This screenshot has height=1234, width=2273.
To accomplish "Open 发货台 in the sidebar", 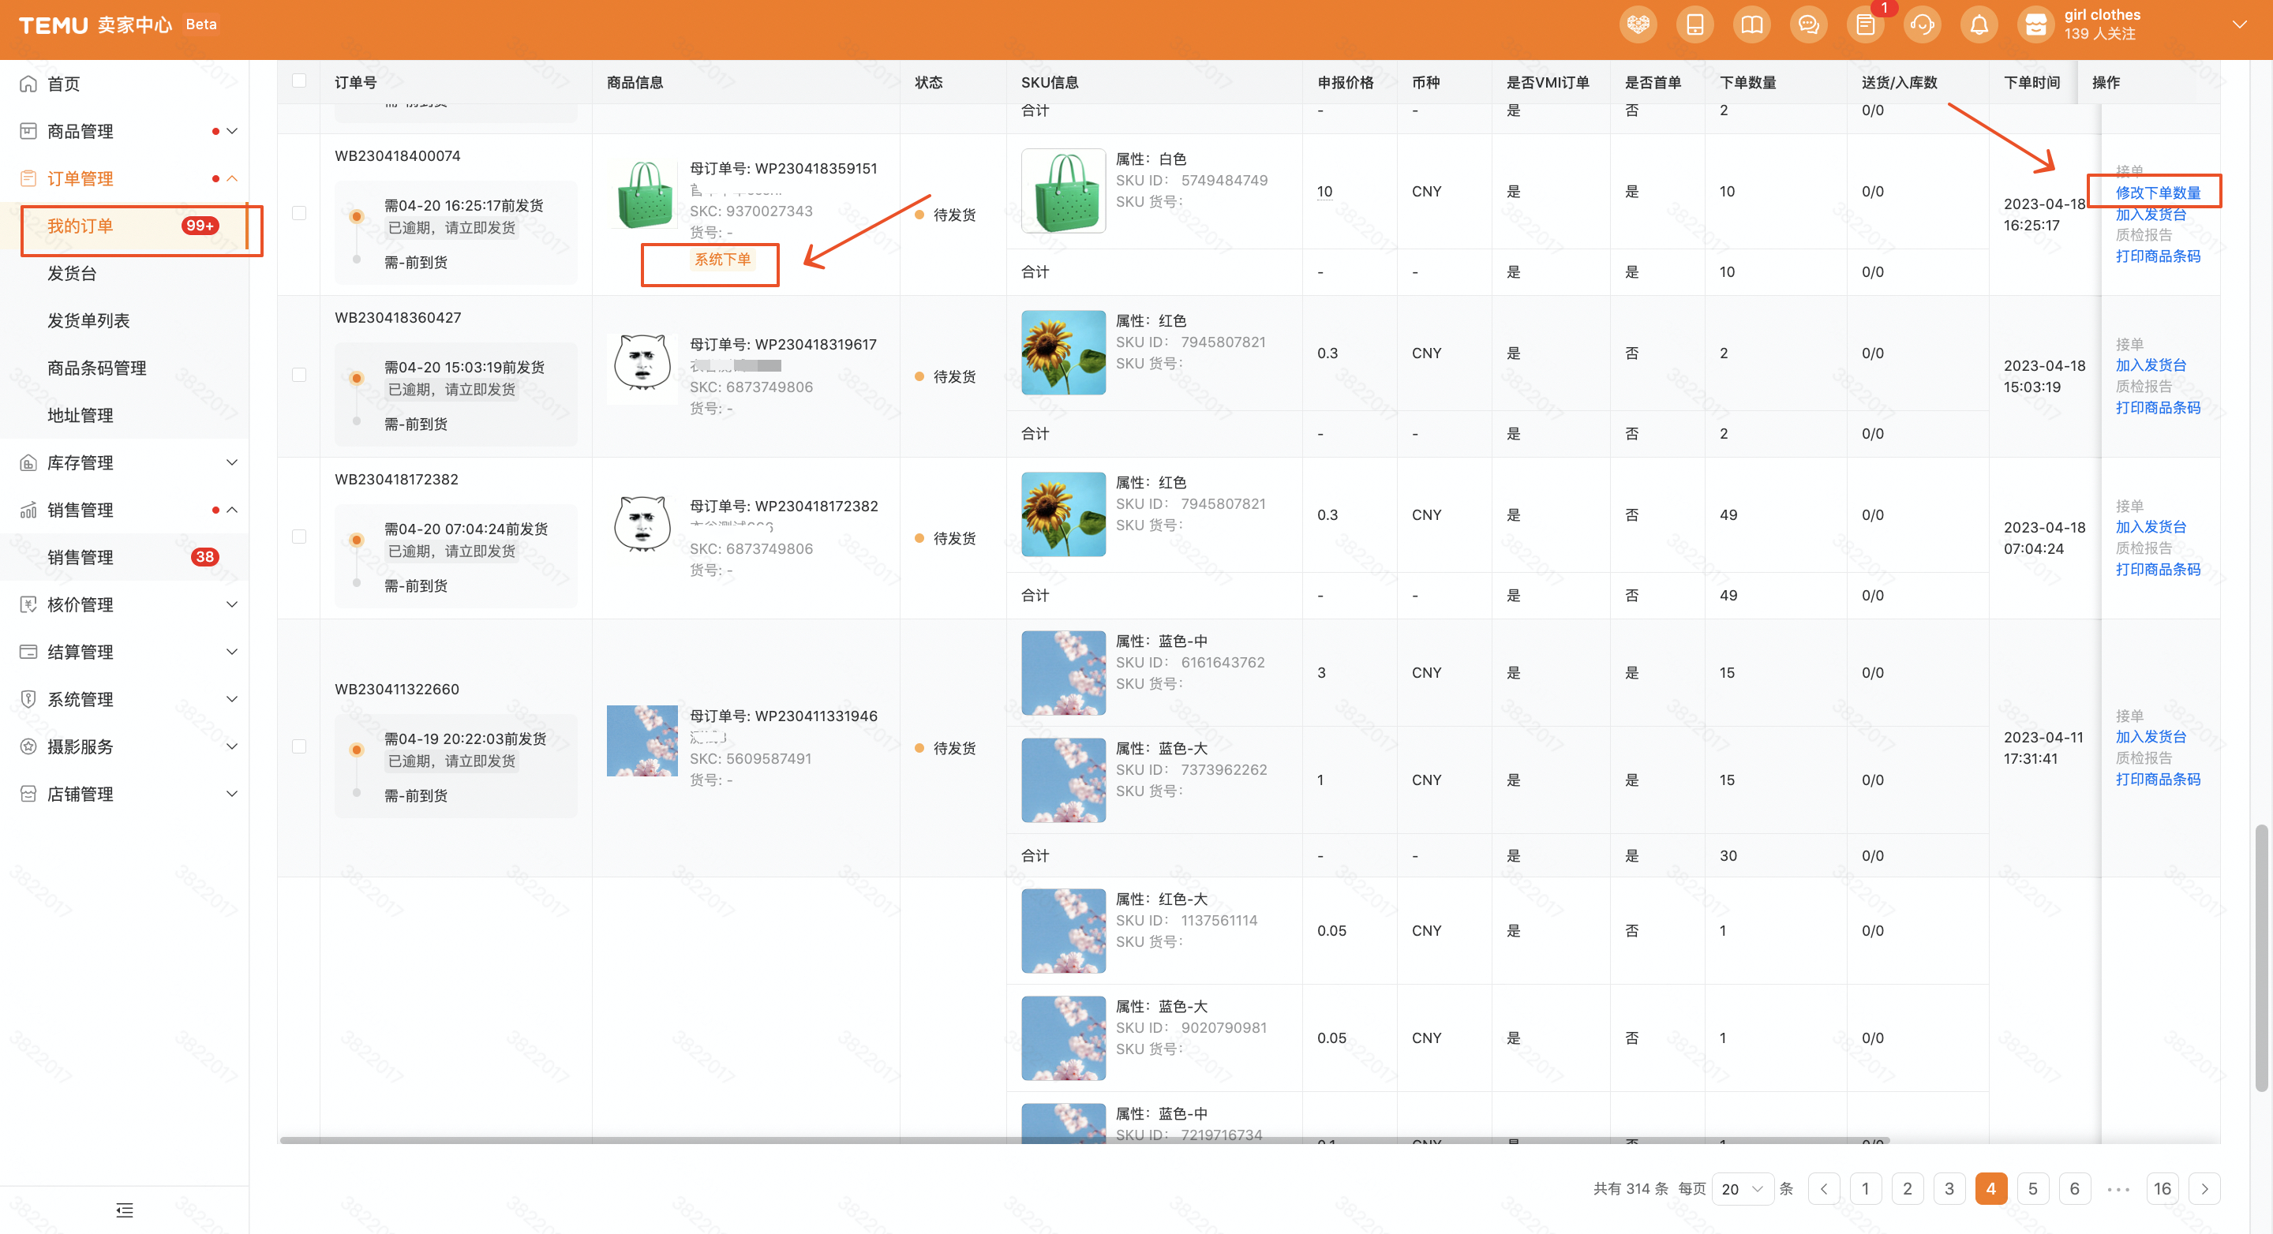I will coord(73,274).
